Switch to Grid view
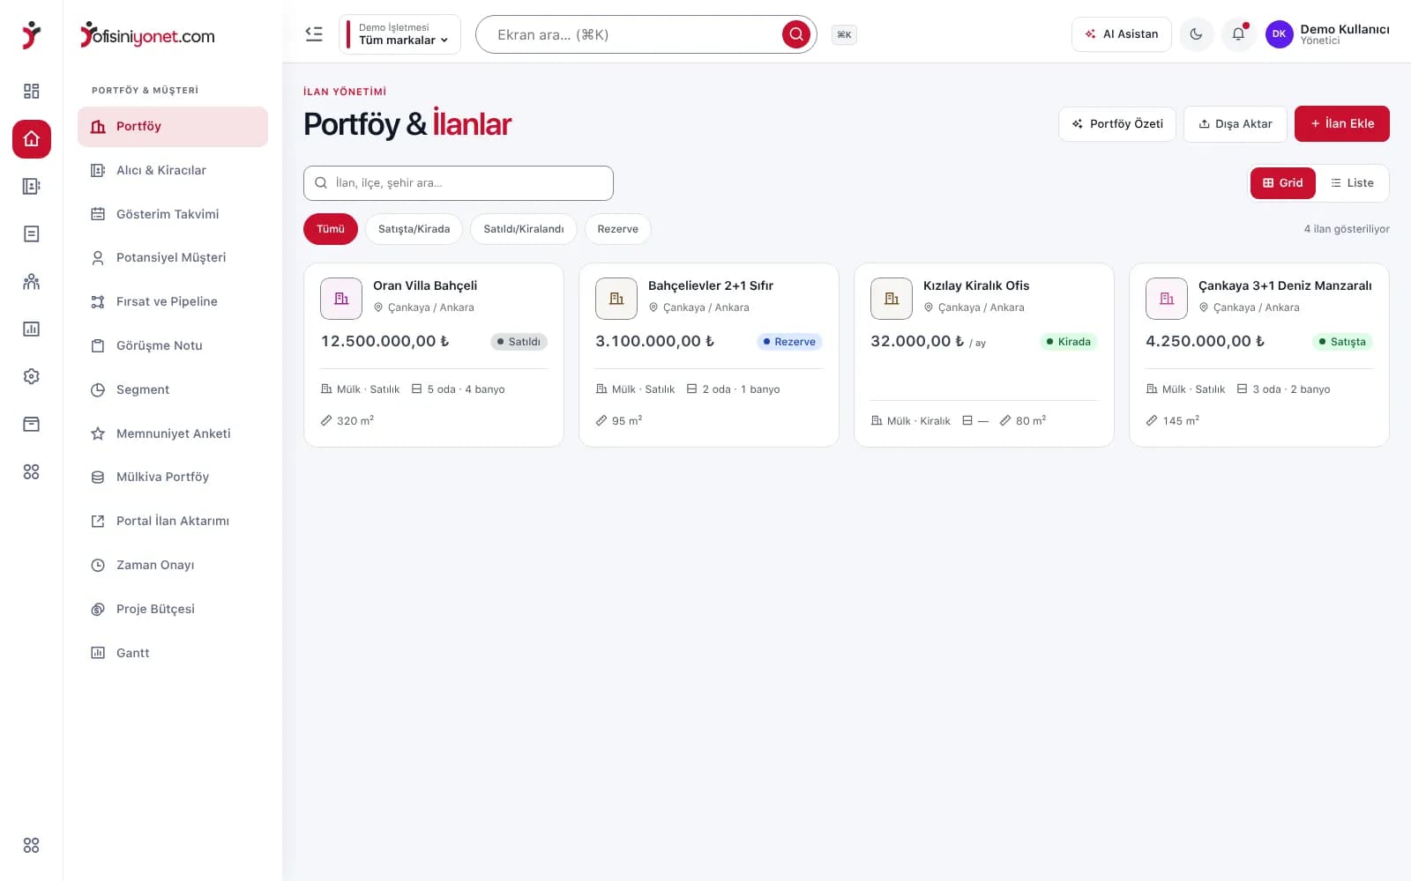This screenshot has width=1411, height=881. [x=1283, y=183]
